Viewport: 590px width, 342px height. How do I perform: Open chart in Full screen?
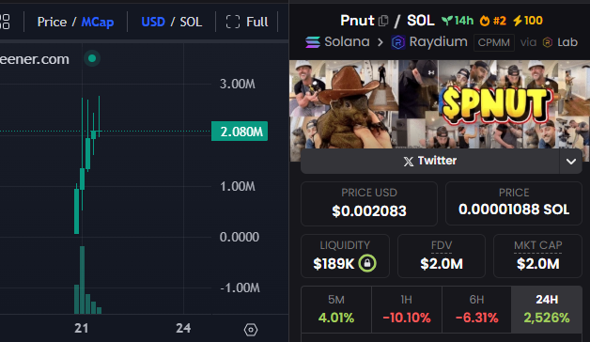247,22
